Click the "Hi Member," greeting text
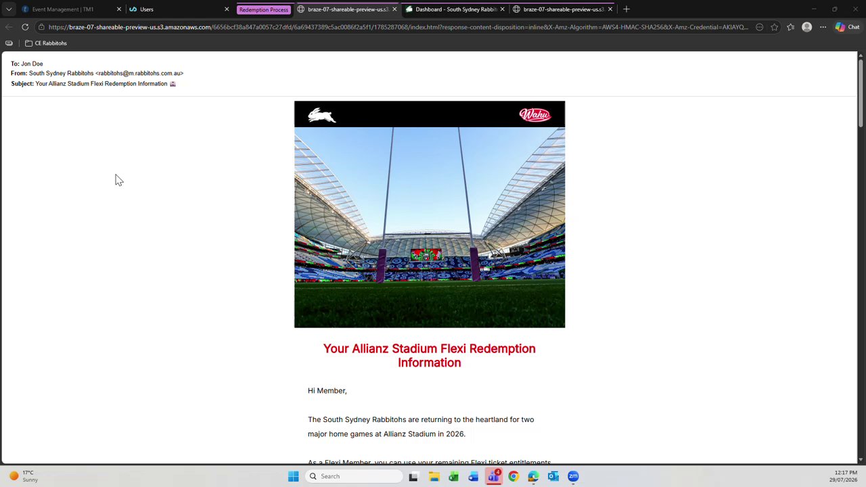 (327, 391)
